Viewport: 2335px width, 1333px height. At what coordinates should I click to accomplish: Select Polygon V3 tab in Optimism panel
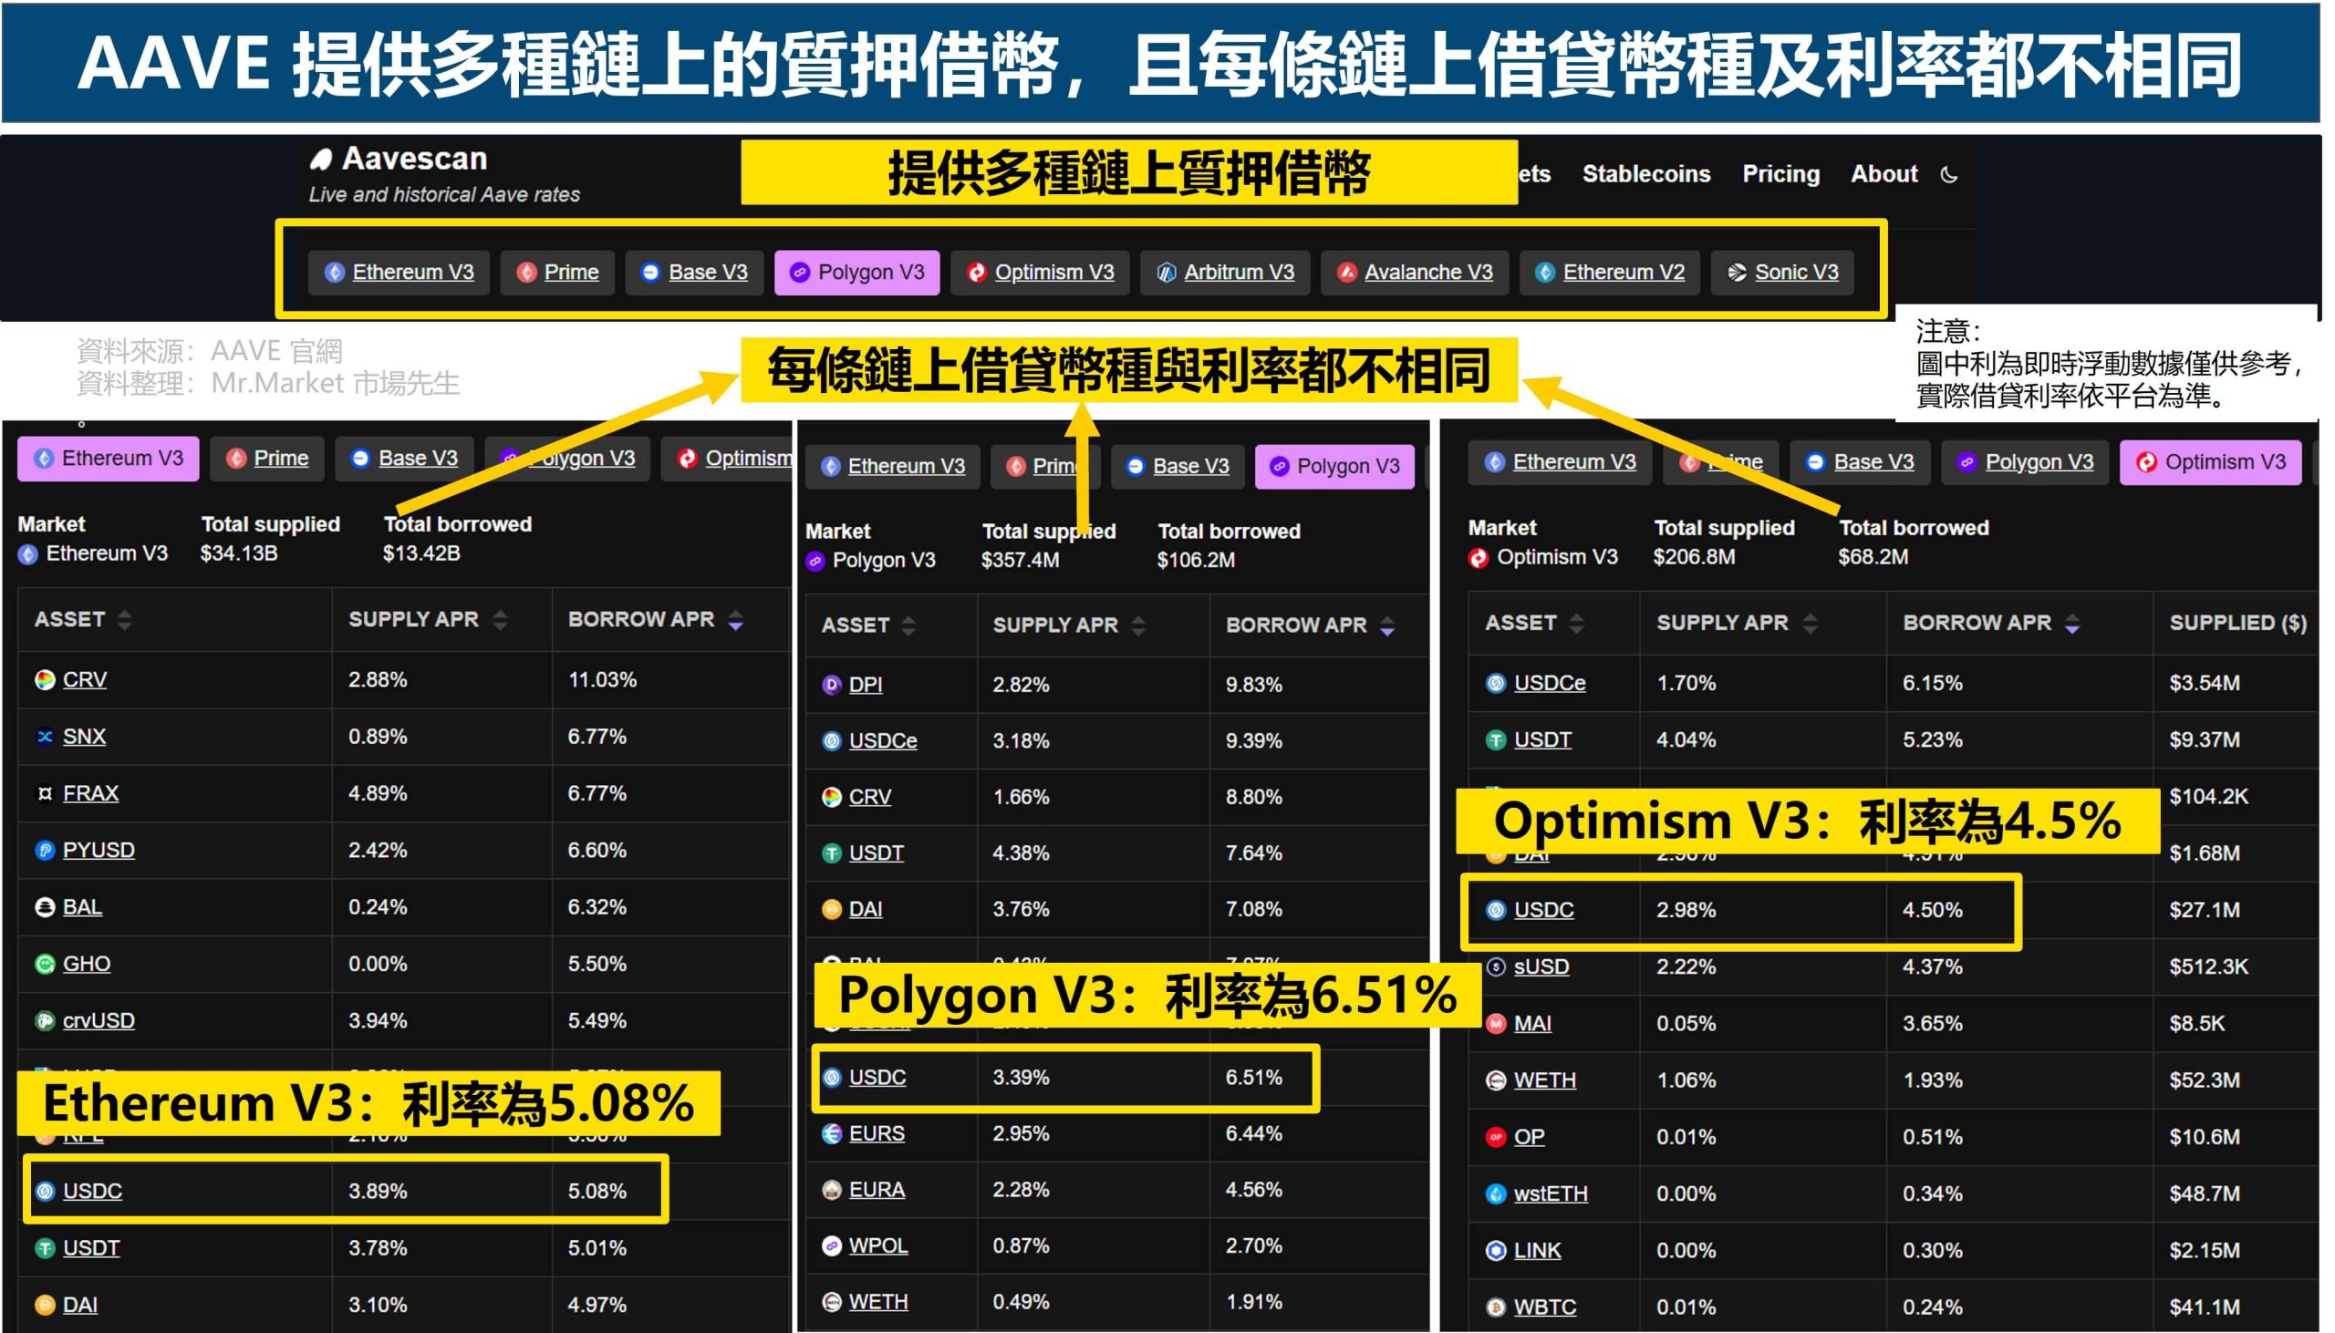(2024, 461)
